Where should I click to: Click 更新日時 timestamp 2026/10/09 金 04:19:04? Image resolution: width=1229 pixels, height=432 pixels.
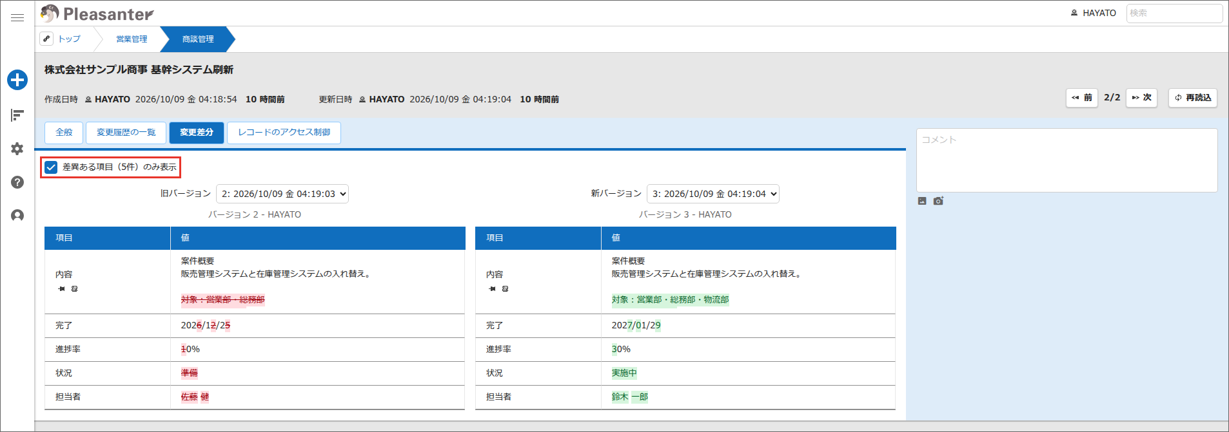(460, 99)
